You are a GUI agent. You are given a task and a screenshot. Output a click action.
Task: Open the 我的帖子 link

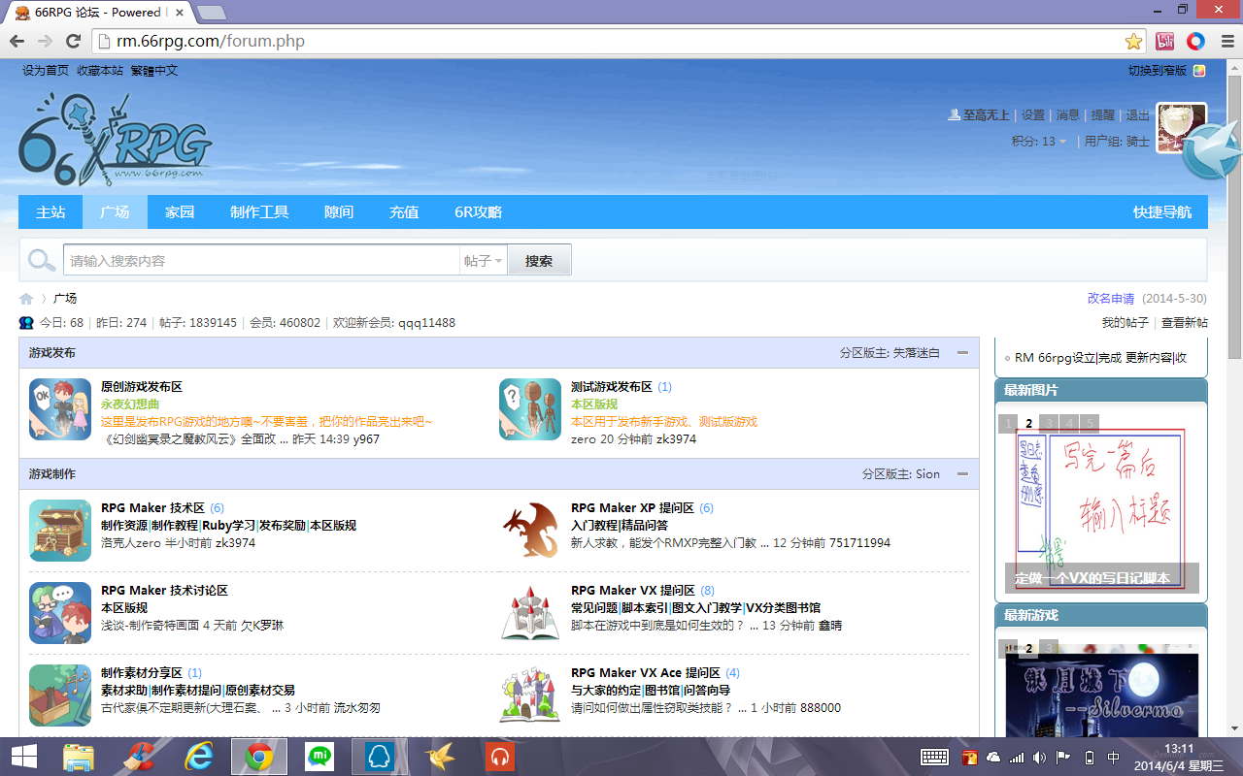tap(1125, 322)
